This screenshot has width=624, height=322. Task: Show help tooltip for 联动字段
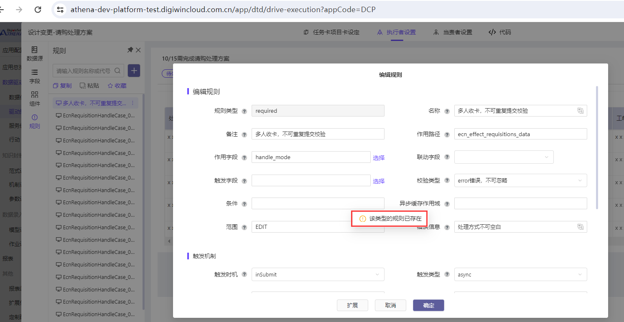(447, 157)
